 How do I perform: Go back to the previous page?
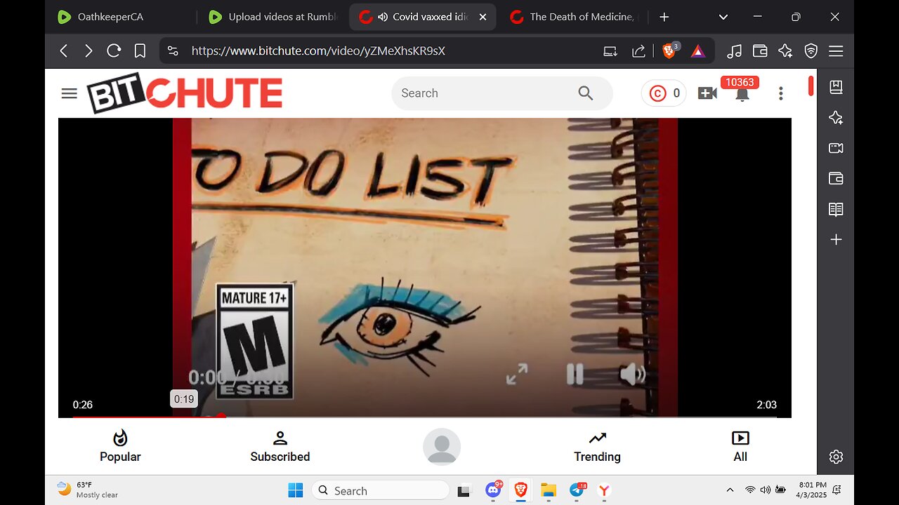click(64, 51)
